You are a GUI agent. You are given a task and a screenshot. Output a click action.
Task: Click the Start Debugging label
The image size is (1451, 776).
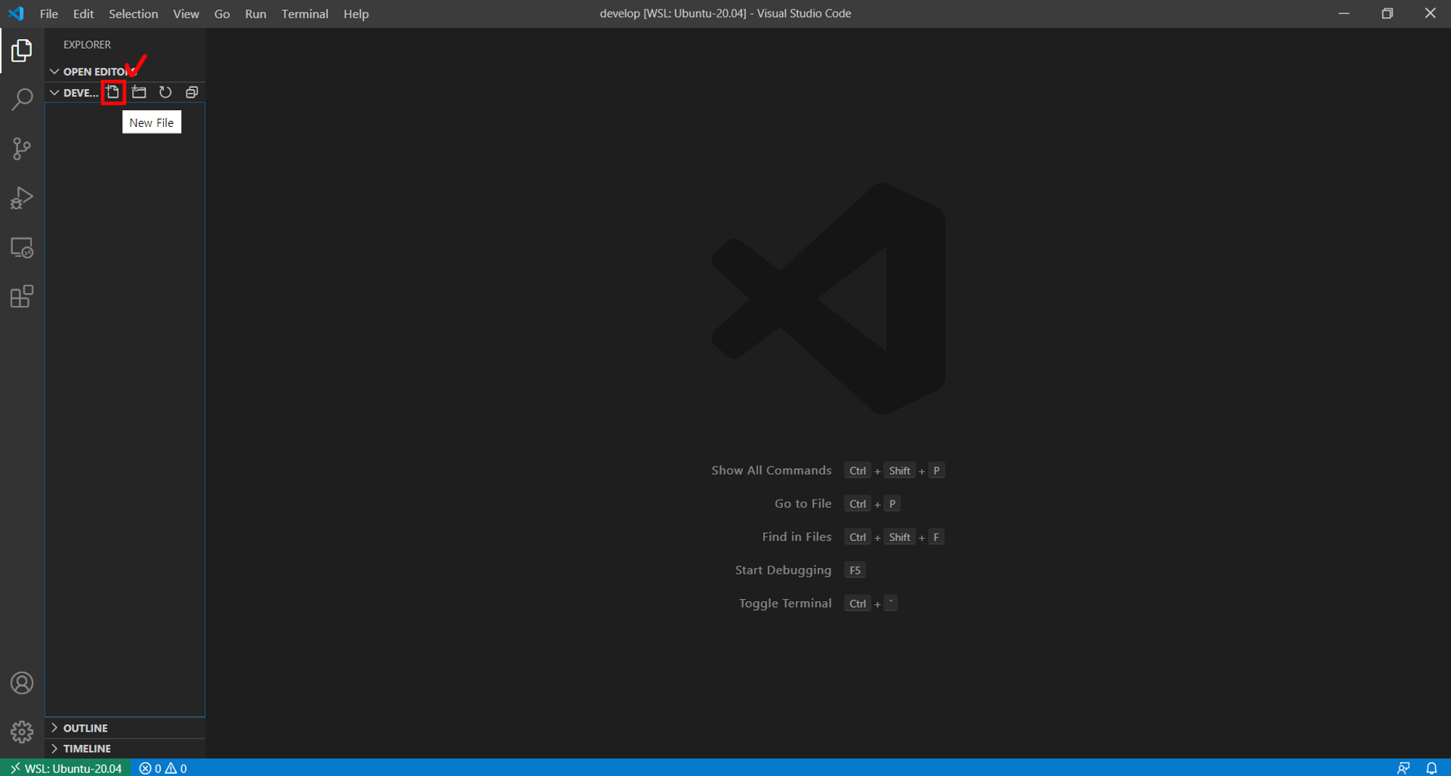(783, 570)
